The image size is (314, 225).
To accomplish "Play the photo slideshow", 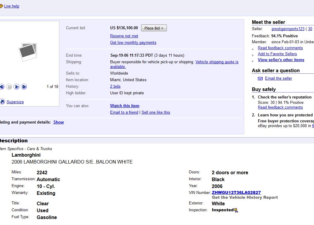I will (x=16, y=87).
